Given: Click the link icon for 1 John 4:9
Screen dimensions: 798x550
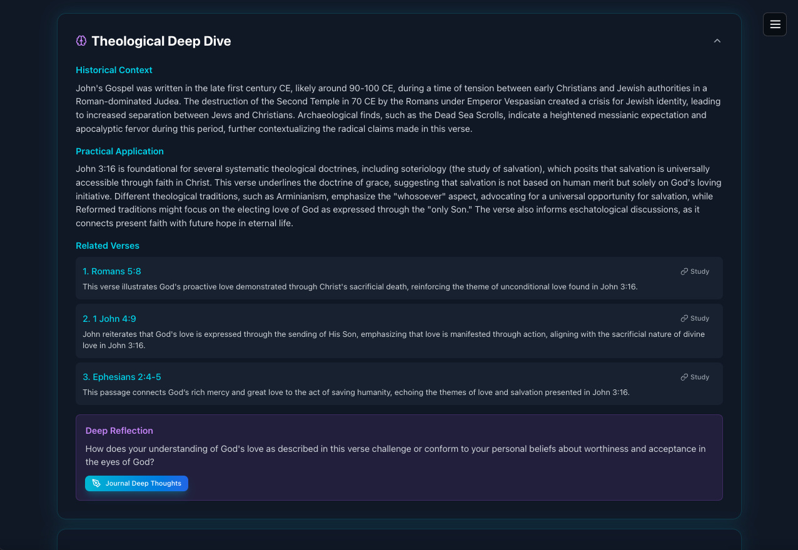Looking at the screenshot, I should pos(684,319).
